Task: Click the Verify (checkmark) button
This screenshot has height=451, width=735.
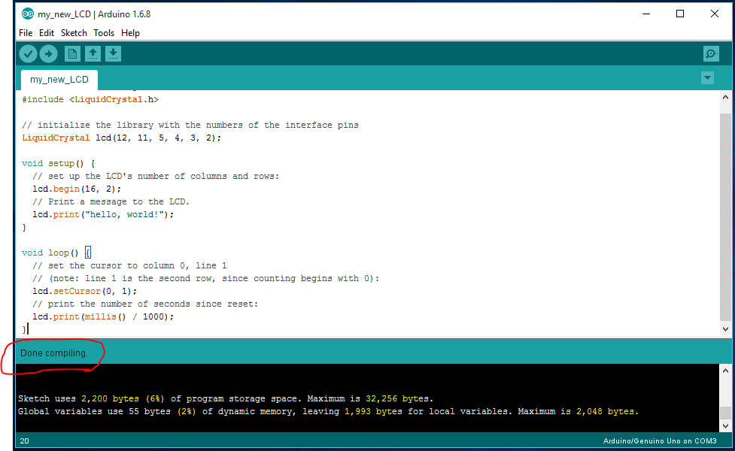Action: (28, 53)
